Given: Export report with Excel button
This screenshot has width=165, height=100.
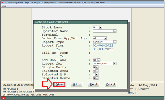Looking at the screenshot, I should click(x=93, y=85).
